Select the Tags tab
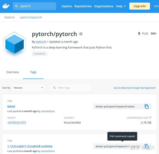Image resolution: width=159 pixels, height=154 pixels. (x=33, y=72)
